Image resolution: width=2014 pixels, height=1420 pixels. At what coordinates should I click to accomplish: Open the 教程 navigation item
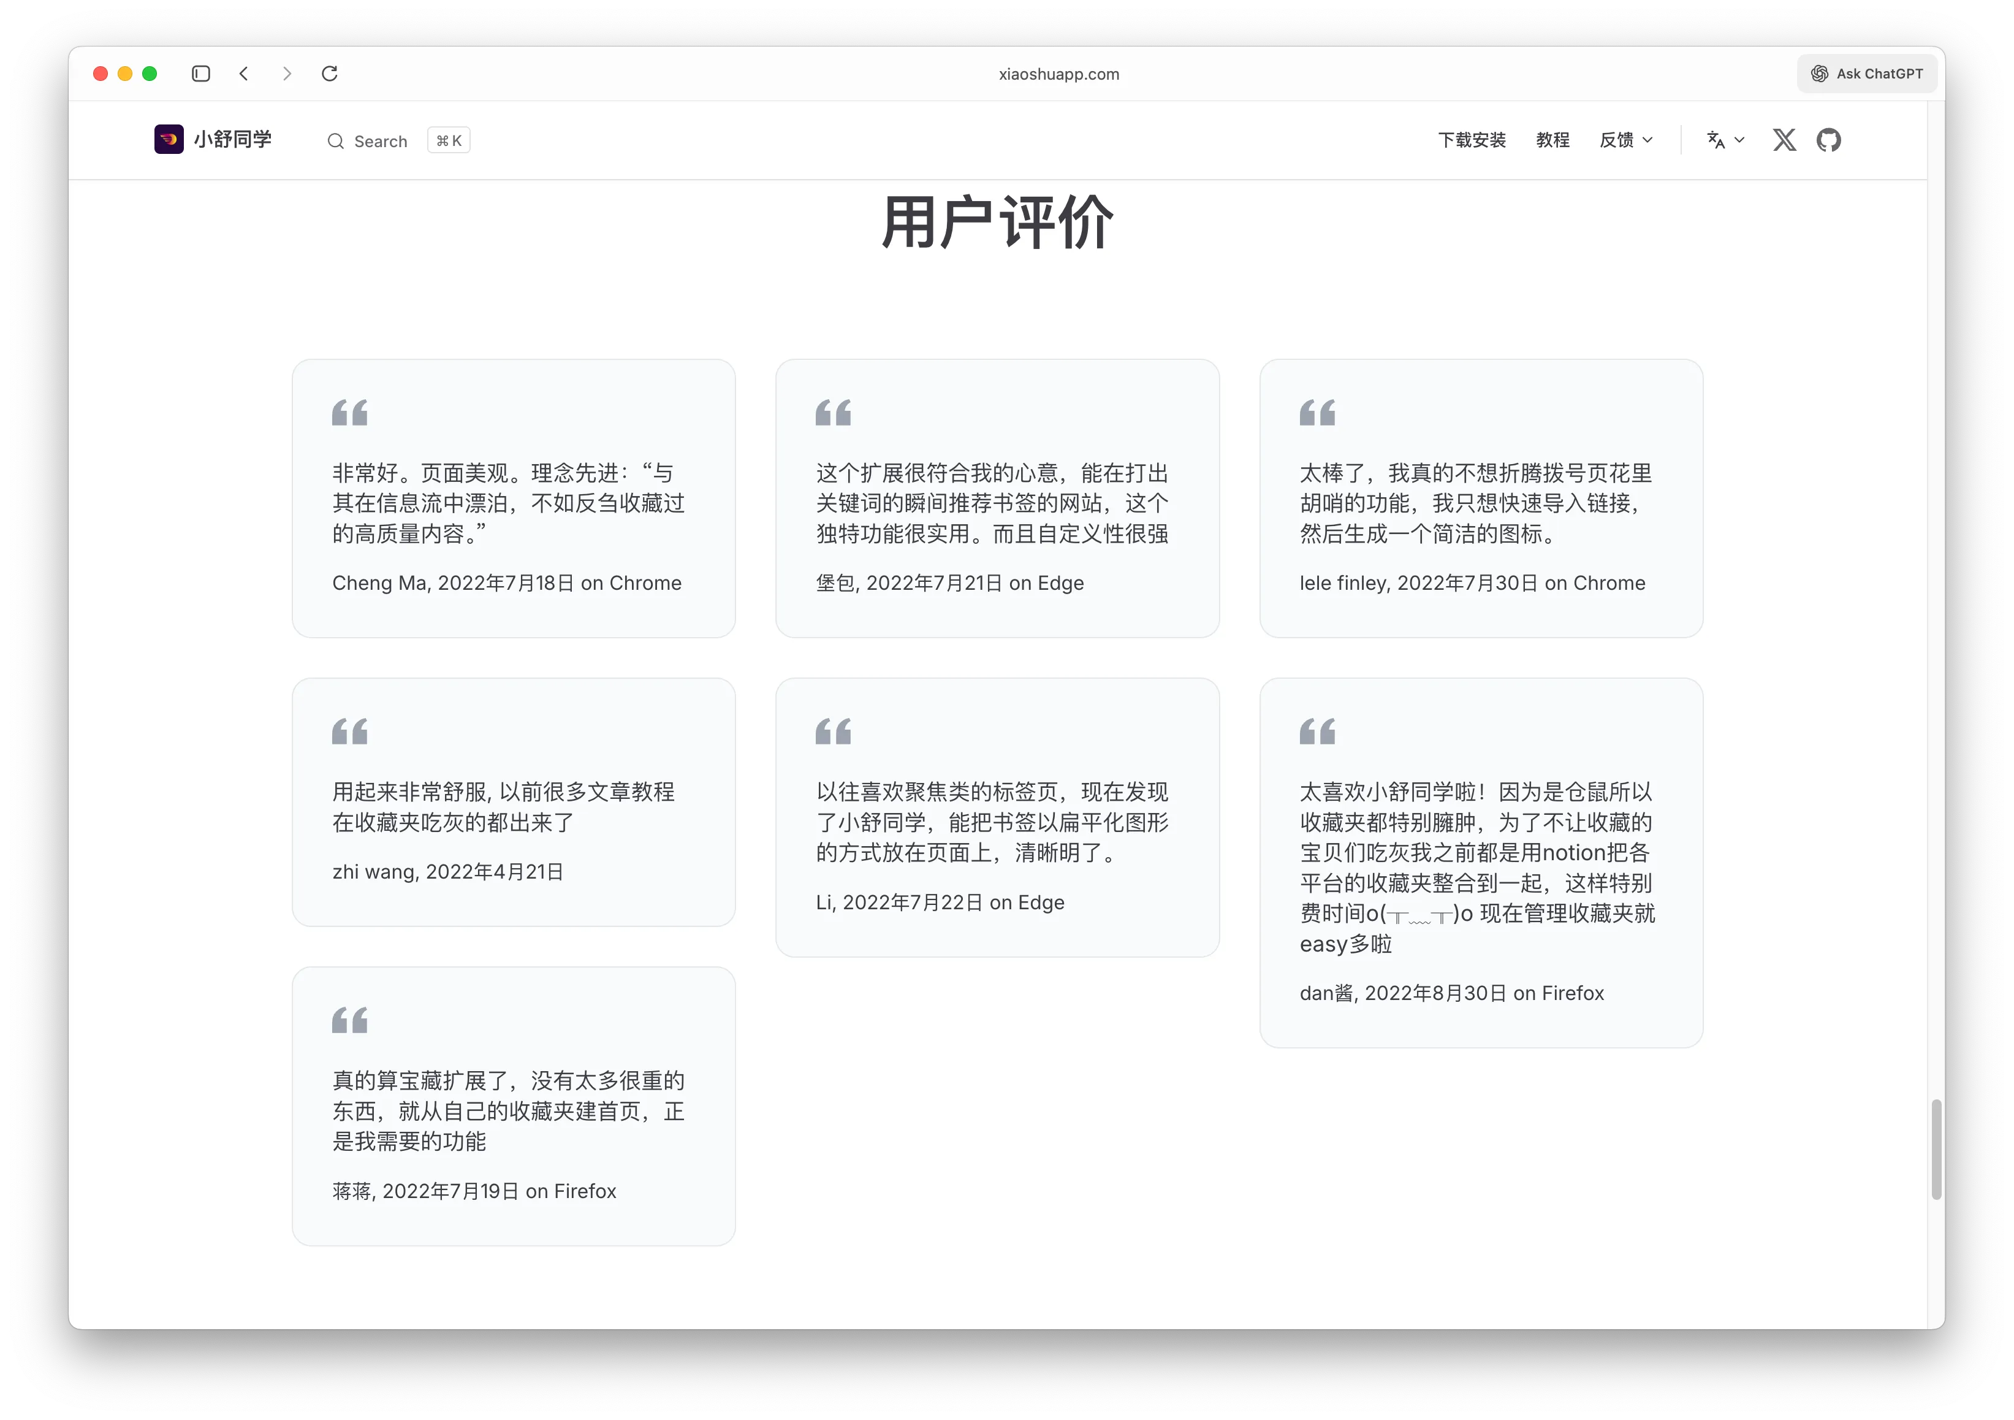click(x=1552, y=140)
